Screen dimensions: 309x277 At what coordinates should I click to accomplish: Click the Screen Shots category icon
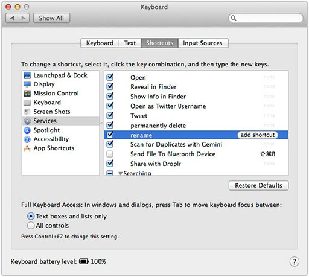click(27, 112)
